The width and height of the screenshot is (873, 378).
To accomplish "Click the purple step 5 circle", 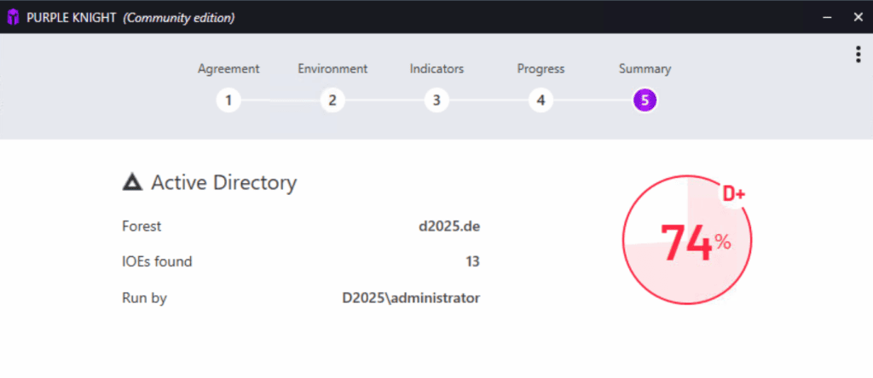I will 645,100.
